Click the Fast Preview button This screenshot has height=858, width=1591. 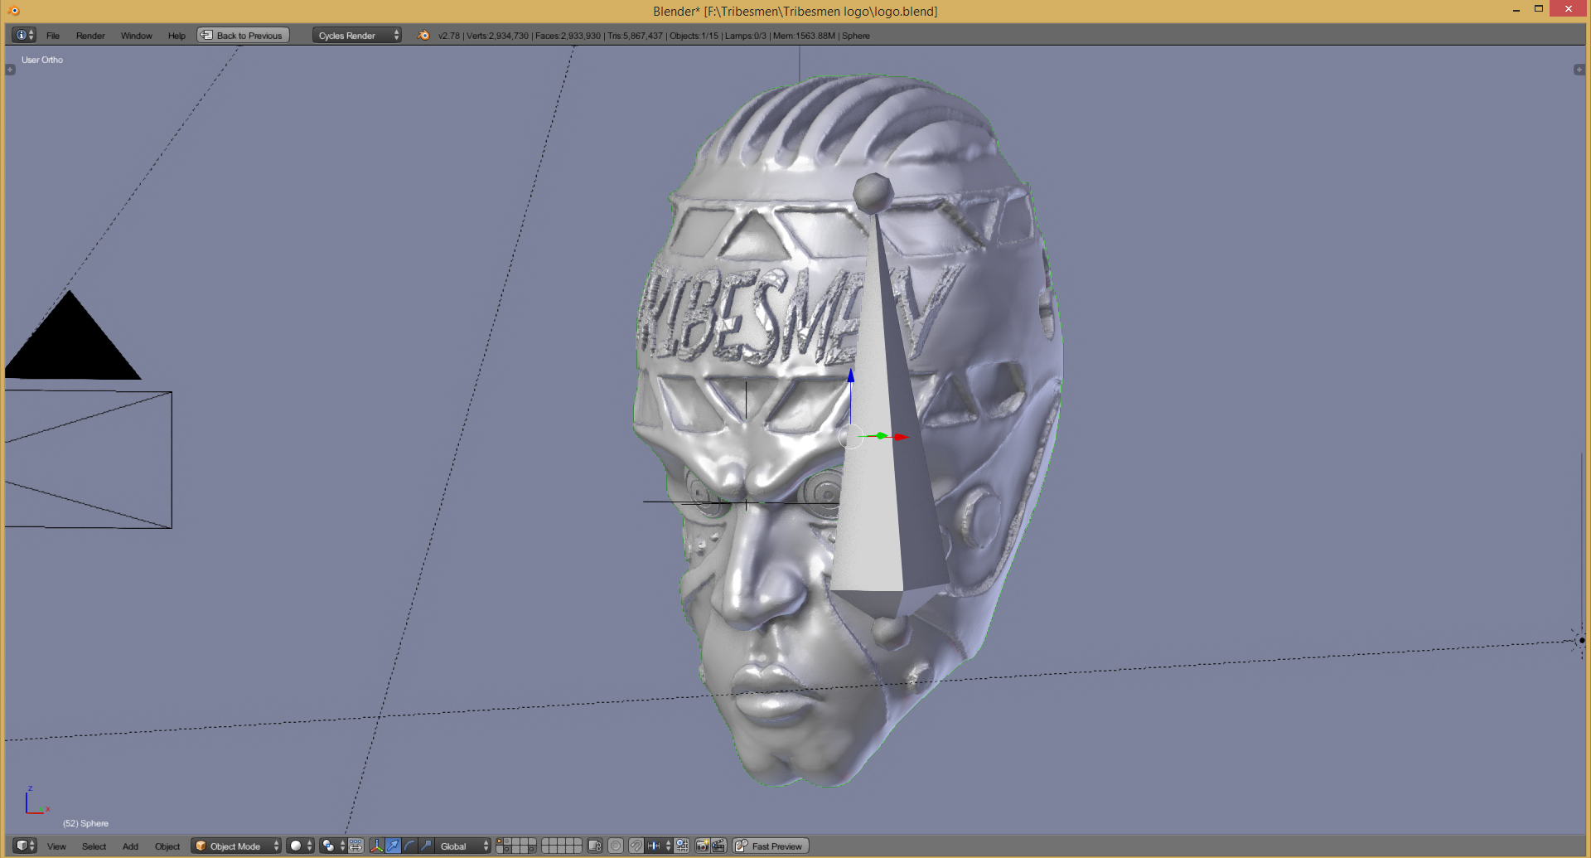click(x=771, y=846)
